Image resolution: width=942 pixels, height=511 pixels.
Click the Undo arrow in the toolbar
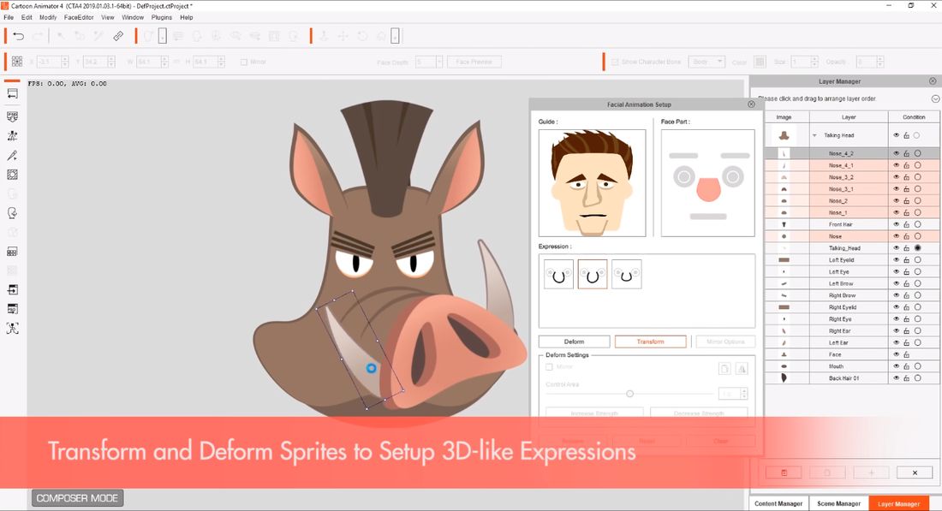click(19, 37)
